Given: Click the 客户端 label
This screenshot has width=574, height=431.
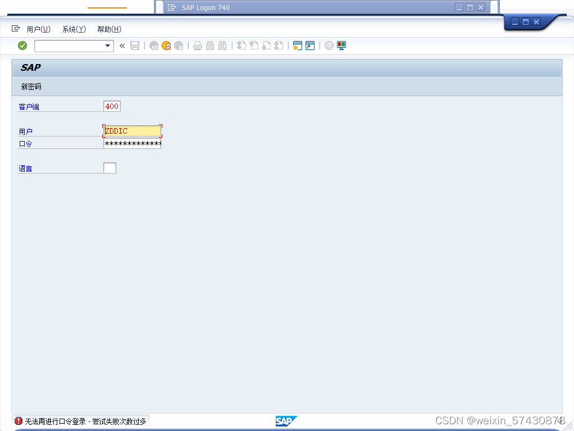Looking at the screenshot, I should coord(29,107).
